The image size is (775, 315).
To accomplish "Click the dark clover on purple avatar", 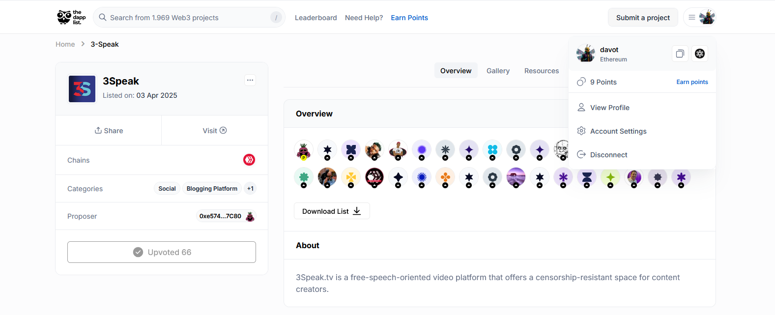I will [x=351, y=150].
